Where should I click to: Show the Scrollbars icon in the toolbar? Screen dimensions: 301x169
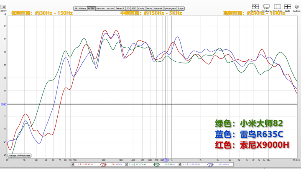[266, 6]
